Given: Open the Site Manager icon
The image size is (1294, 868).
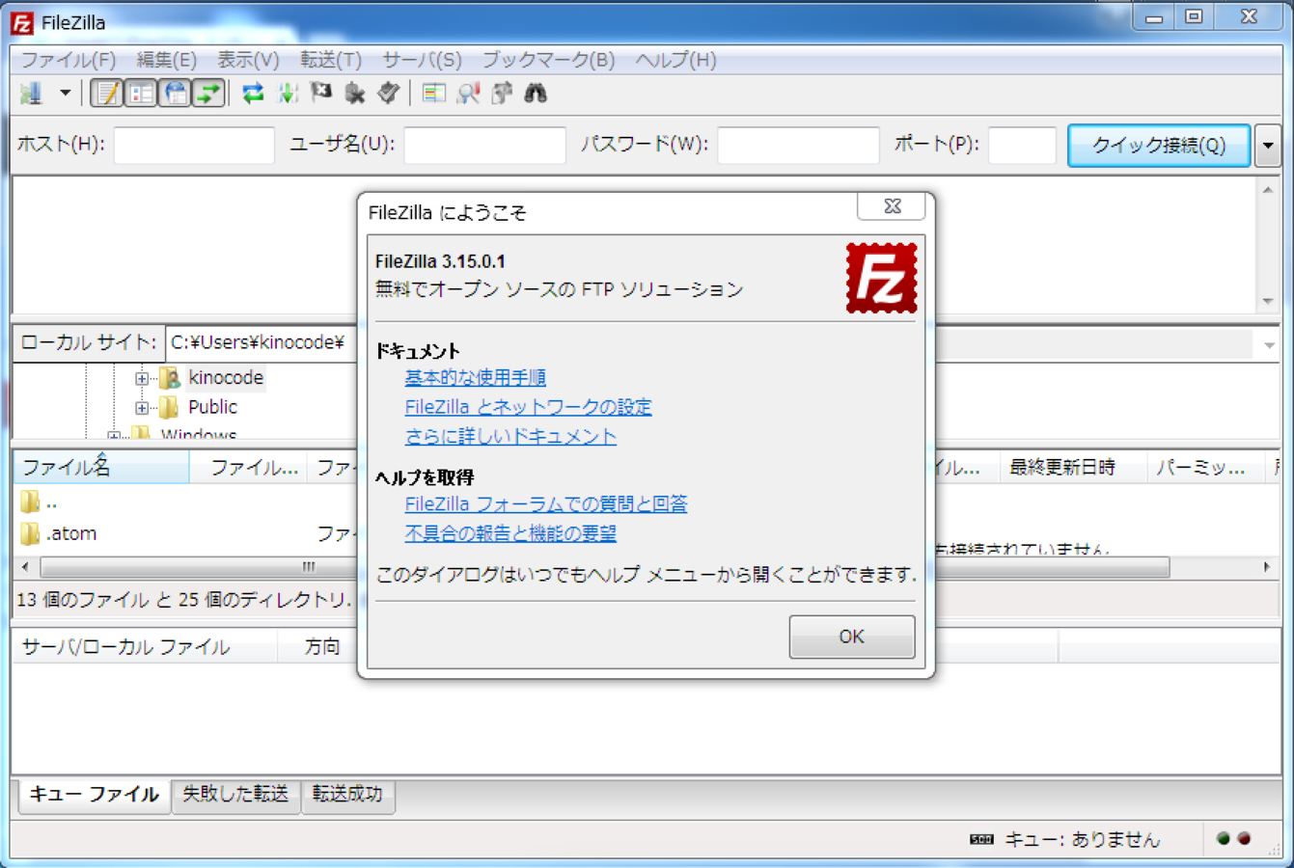Looking at the screenshot, I should pos(32,94).
